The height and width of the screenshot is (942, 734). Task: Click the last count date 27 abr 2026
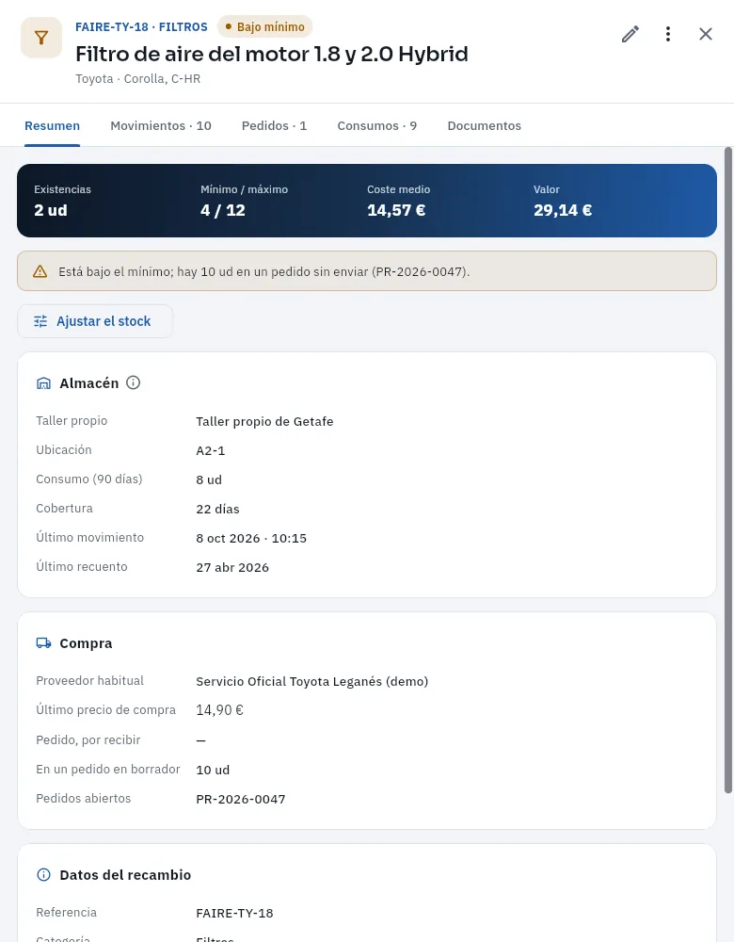point(232,568)
